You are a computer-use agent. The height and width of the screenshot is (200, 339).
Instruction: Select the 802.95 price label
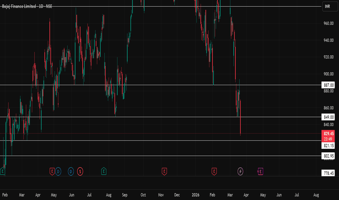328,156
